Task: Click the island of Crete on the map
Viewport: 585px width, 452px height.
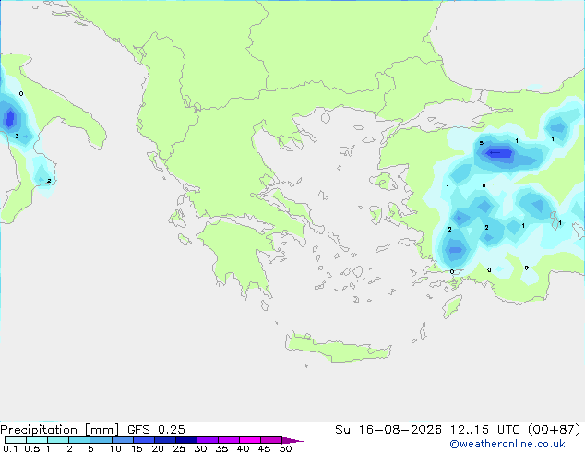Action: tap(338, 347)
